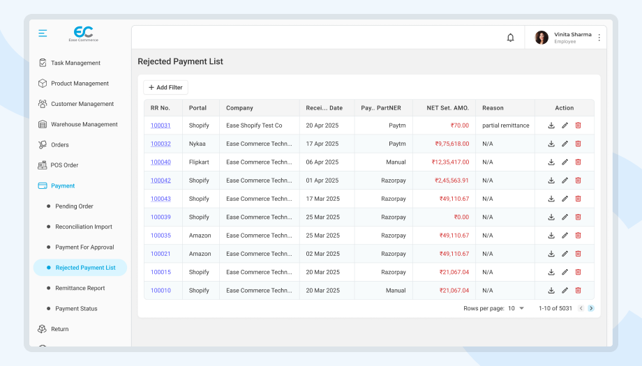The image size is (642, 366).
Task: Delete the 100032 Nykaa row
Action: 578,144
